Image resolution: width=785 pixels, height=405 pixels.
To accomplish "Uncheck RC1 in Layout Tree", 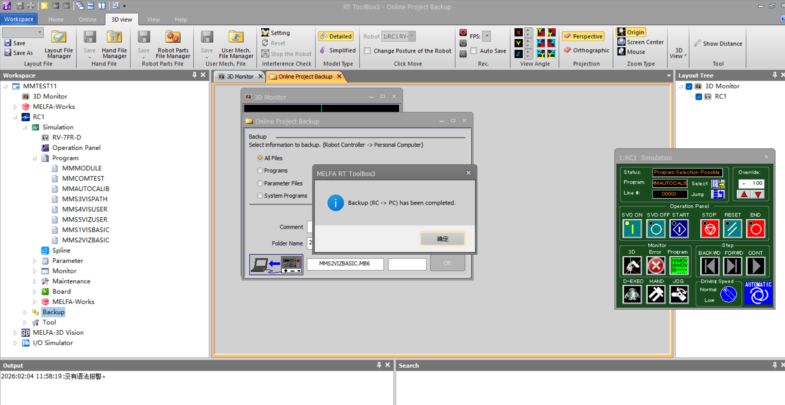I will tap(699, 97).
